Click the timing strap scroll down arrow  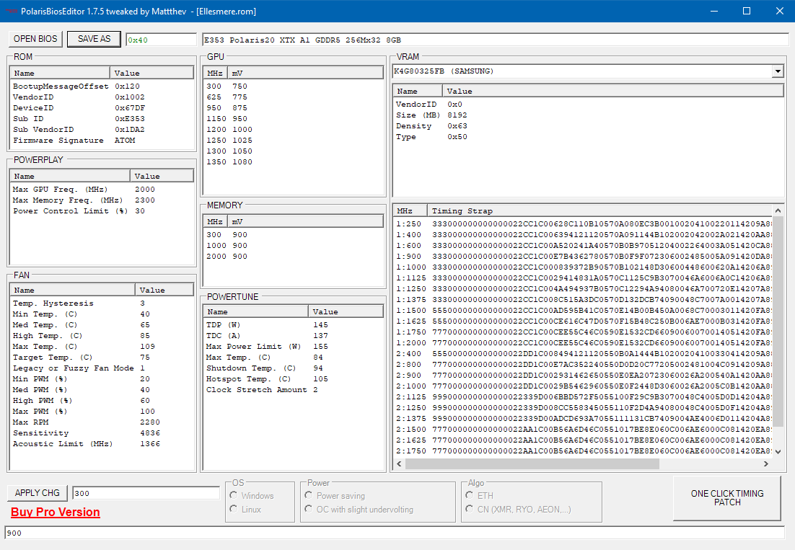(x=778, y=452)
